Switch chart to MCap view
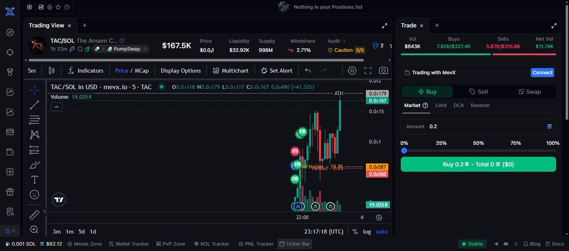 pos(142,71)
